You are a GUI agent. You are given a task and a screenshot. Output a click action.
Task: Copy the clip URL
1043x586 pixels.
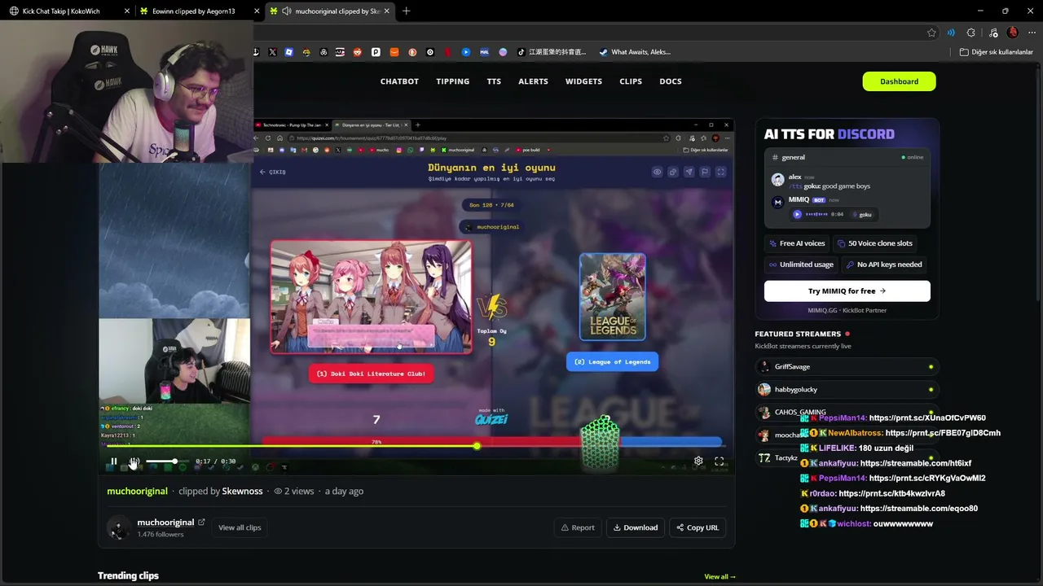click(698, 527)
